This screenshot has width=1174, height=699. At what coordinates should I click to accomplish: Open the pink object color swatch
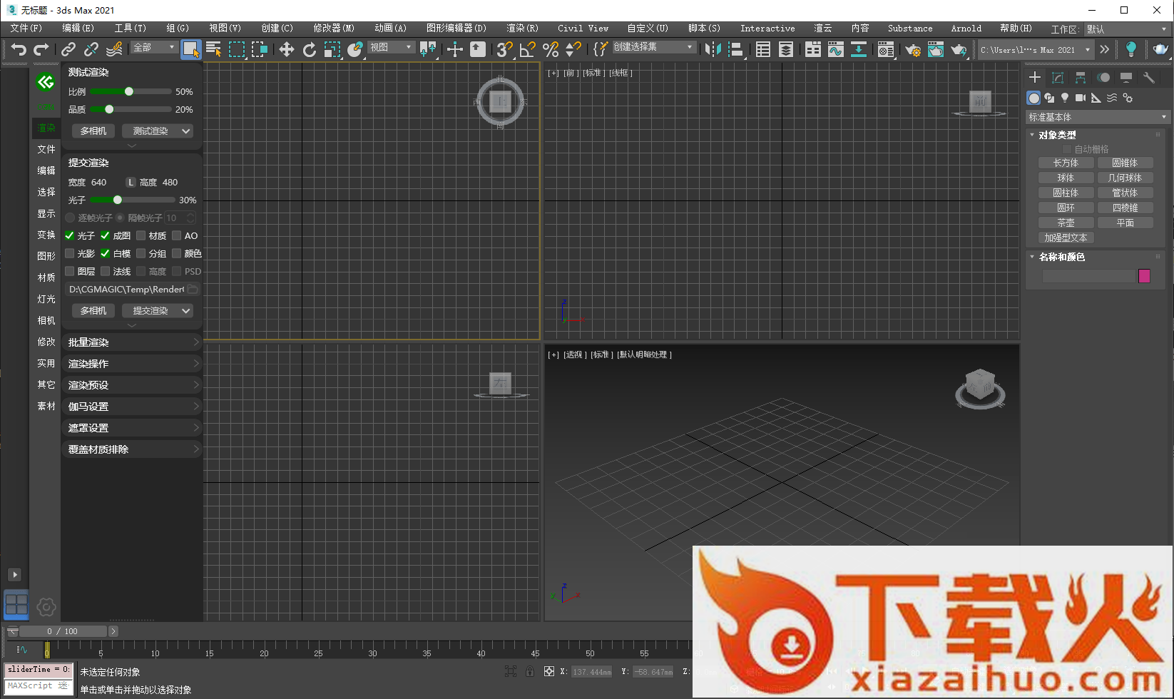click(x=1144, y=276)
